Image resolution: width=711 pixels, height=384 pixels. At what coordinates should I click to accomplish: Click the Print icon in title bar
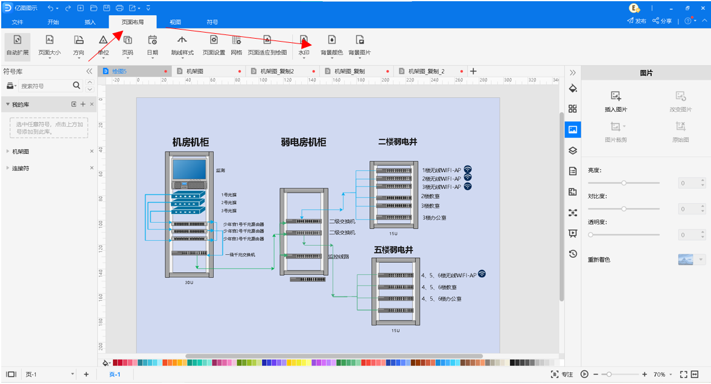click(119, 8)
